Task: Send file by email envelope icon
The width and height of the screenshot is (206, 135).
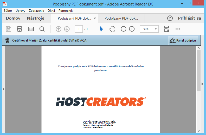Action: 31,29
